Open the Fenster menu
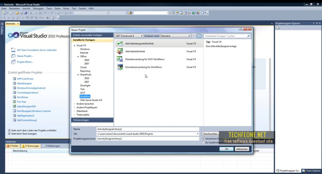The image size is (322, 174). coord(82,8)
